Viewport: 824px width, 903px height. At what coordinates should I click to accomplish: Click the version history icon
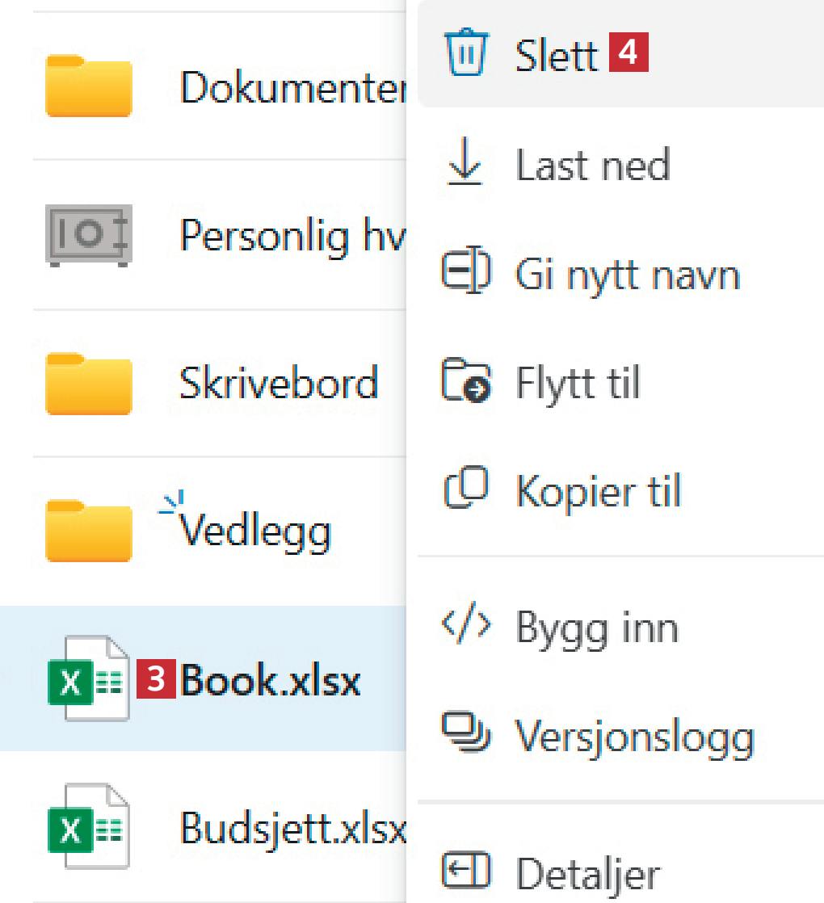466,735
